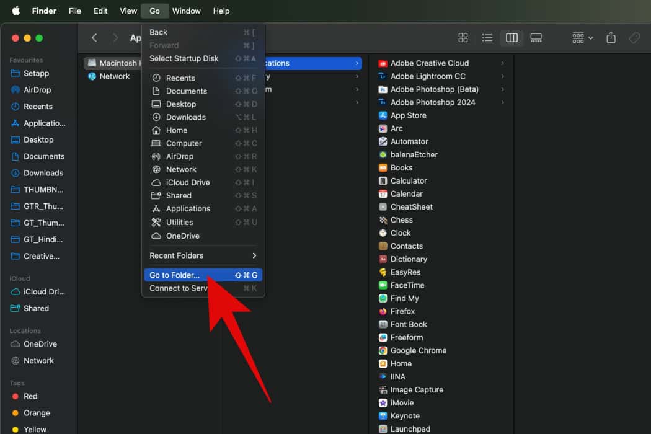Click the Back navigation arrow button
Viewport: 651px width, 434px height.
pyautogui.click(x=94, y=38)
